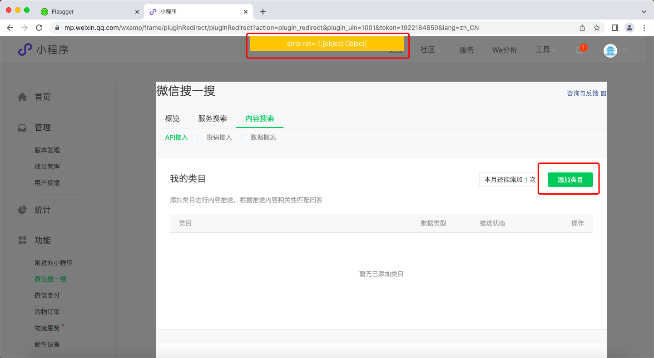Open the notification bell
Image resolution: width=654 pixels, height=358 pixels.
point(580,50)
